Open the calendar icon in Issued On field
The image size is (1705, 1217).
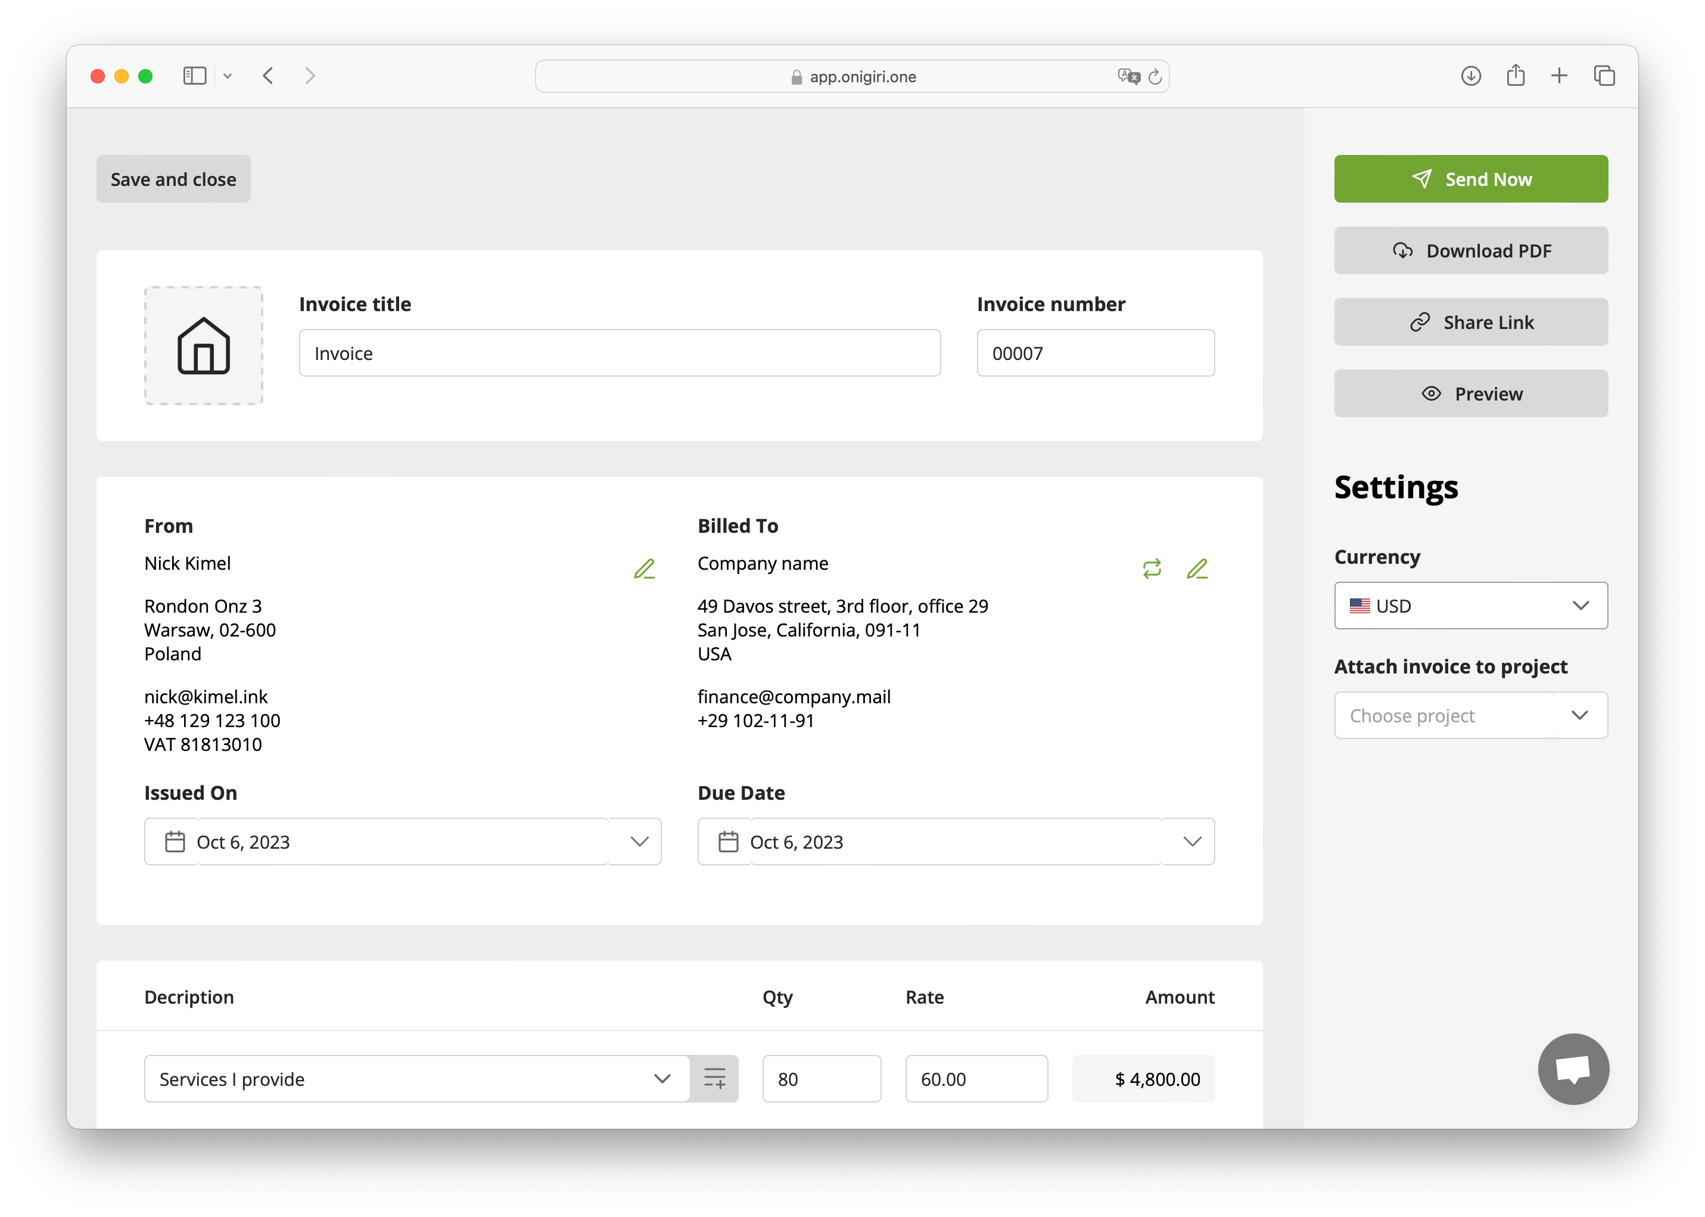click(174, 842)
